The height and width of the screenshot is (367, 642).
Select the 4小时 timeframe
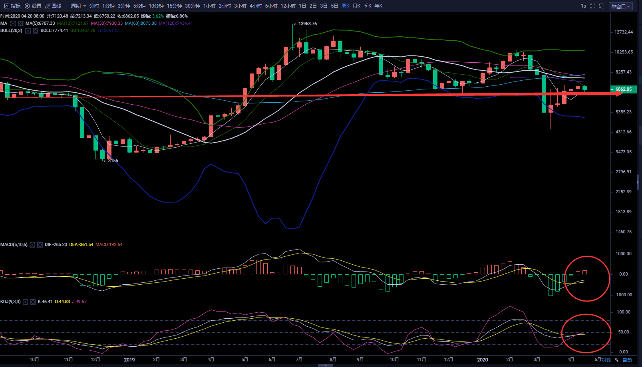click(256, 6)
